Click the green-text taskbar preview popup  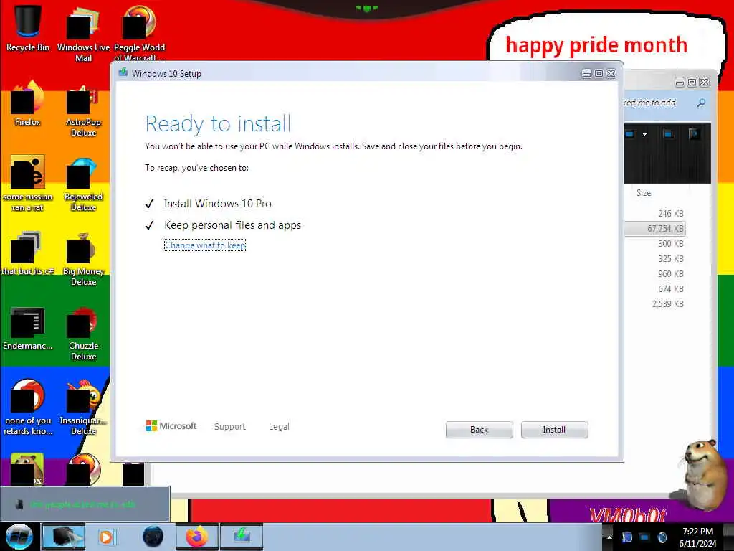85,504
